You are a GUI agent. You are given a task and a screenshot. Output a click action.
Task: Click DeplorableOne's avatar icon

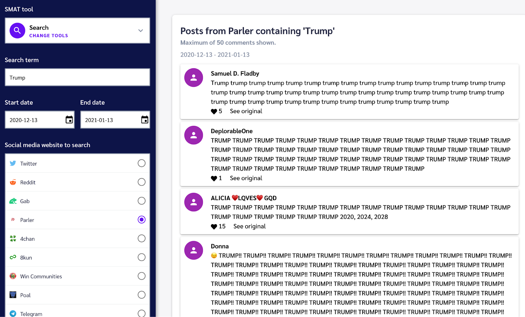(x=194, y=135)
